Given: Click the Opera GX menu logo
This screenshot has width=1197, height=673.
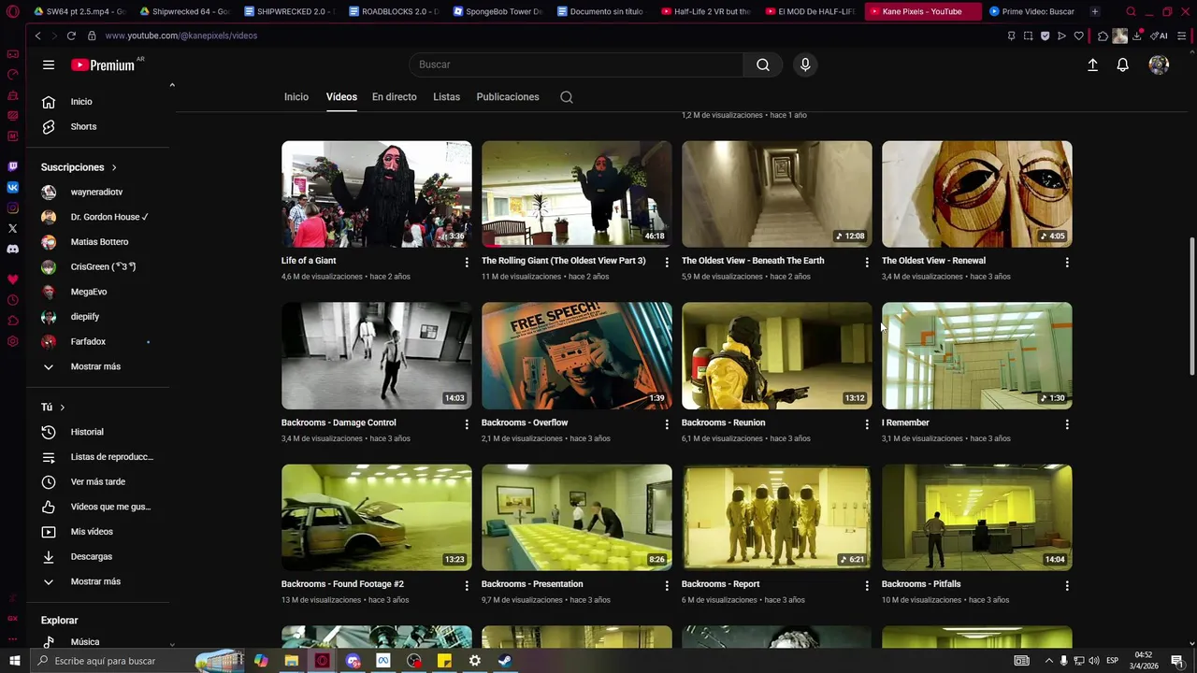Looking at the screenshot, I should (12, 11).
